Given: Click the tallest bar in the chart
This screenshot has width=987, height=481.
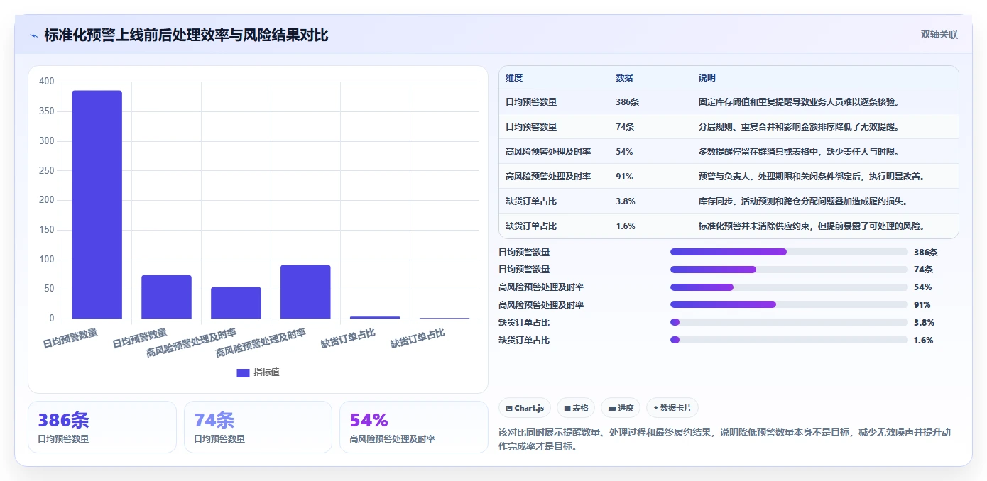Looking at the screenshot, I should coord(97,204).
